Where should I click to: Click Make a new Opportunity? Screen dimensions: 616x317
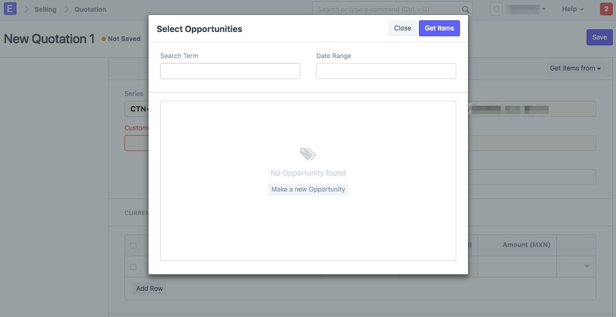pyautogui.click(x=308, y=189)
